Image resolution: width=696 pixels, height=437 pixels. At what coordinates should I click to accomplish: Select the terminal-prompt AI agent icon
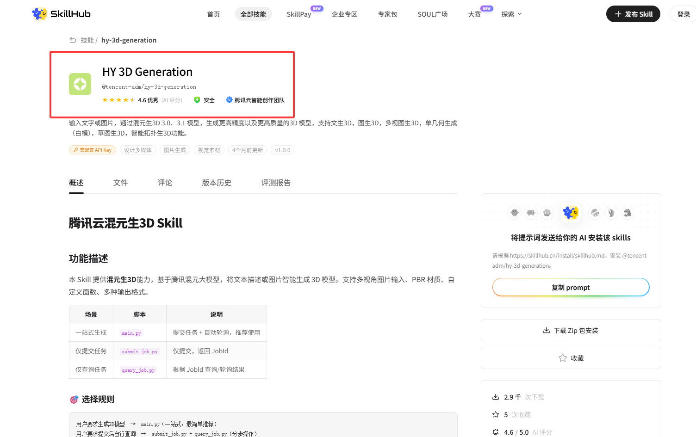point(547,213)
